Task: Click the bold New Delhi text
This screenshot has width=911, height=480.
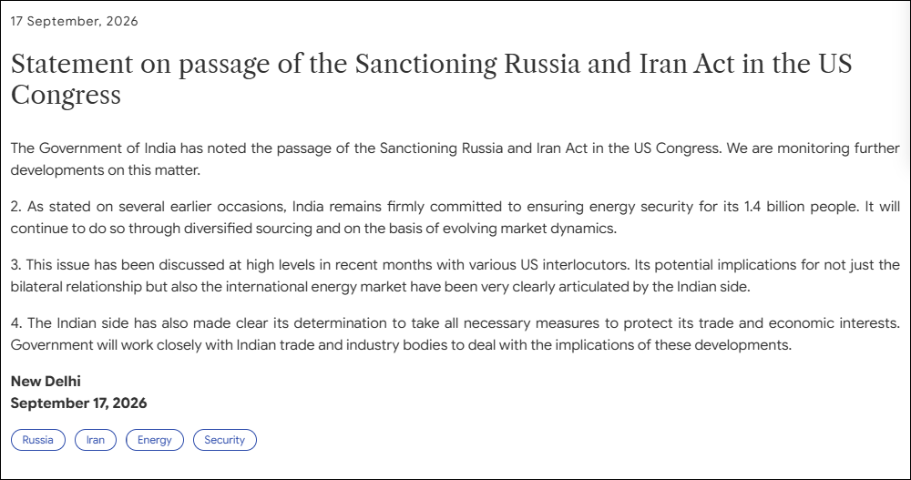Action: 46,382
